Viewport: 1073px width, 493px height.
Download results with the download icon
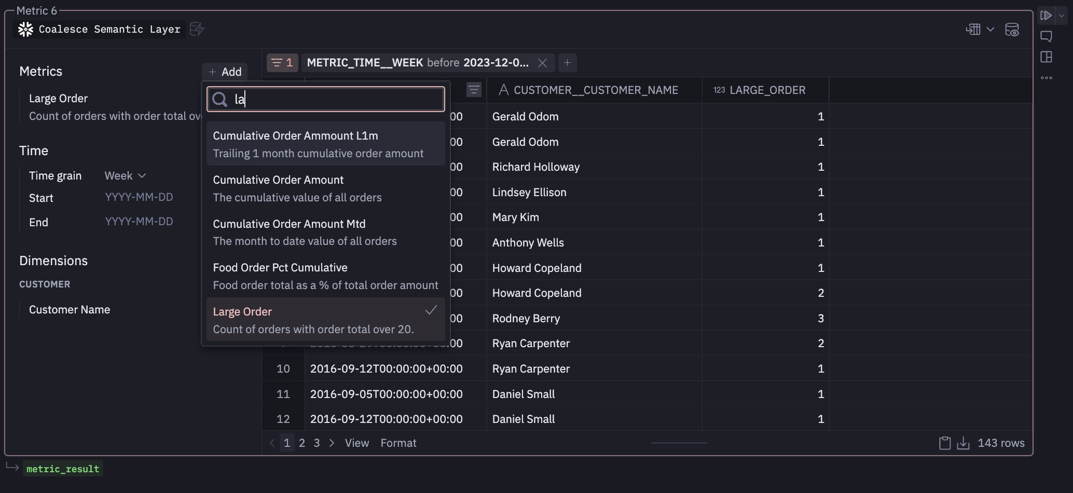click(x=964, y=443)
